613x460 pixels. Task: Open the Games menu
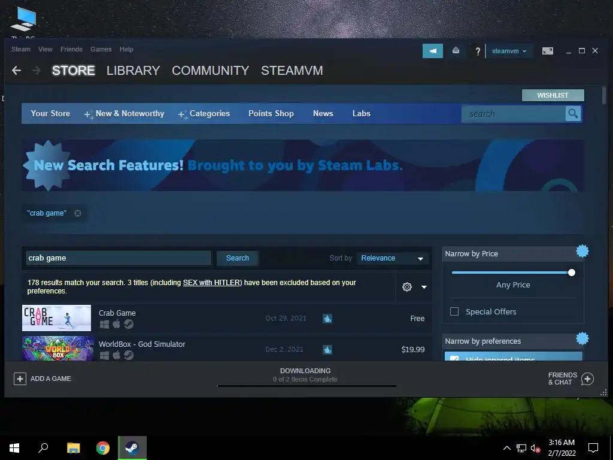tap(101, 49)
